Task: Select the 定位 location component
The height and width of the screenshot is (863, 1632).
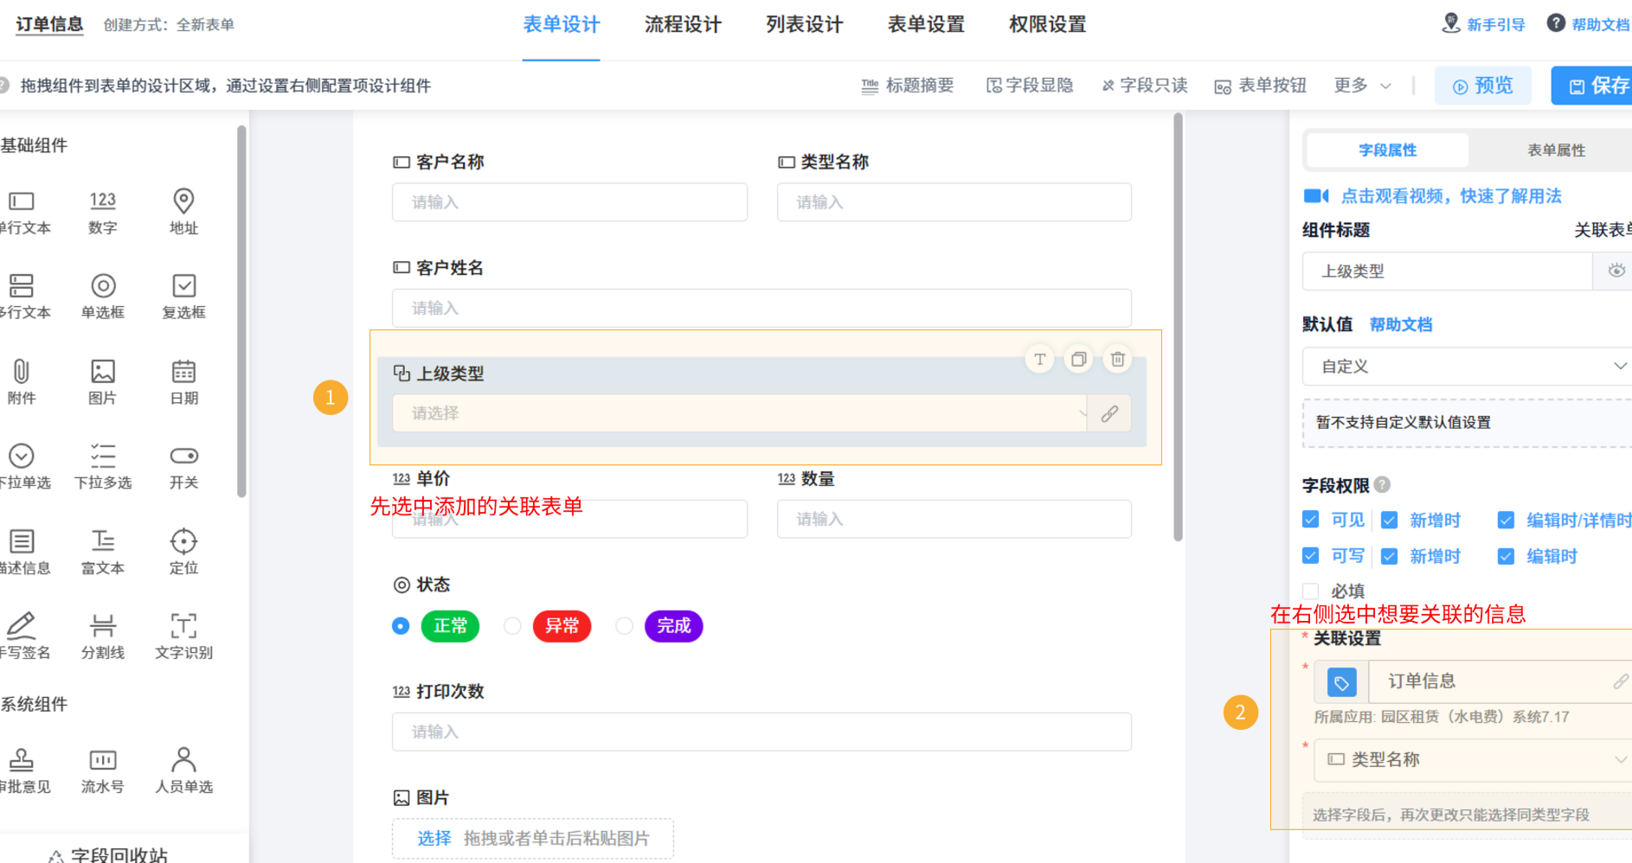Action: 183,553
